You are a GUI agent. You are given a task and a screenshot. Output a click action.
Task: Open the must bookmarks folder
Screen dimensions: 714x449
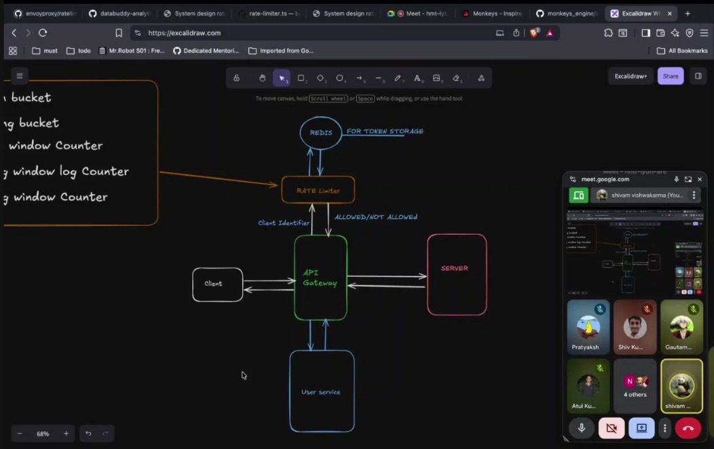click(45, 51)
